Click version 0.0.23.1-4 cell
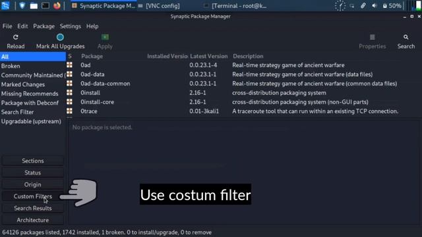The height and width of the screenshot is (237, 422). coord(203,65)
